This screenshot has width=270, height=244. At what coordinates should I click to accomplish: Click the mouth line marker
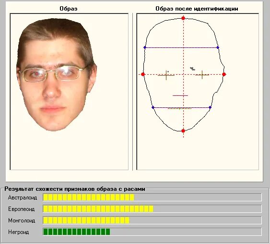click(x=179, y=109)
